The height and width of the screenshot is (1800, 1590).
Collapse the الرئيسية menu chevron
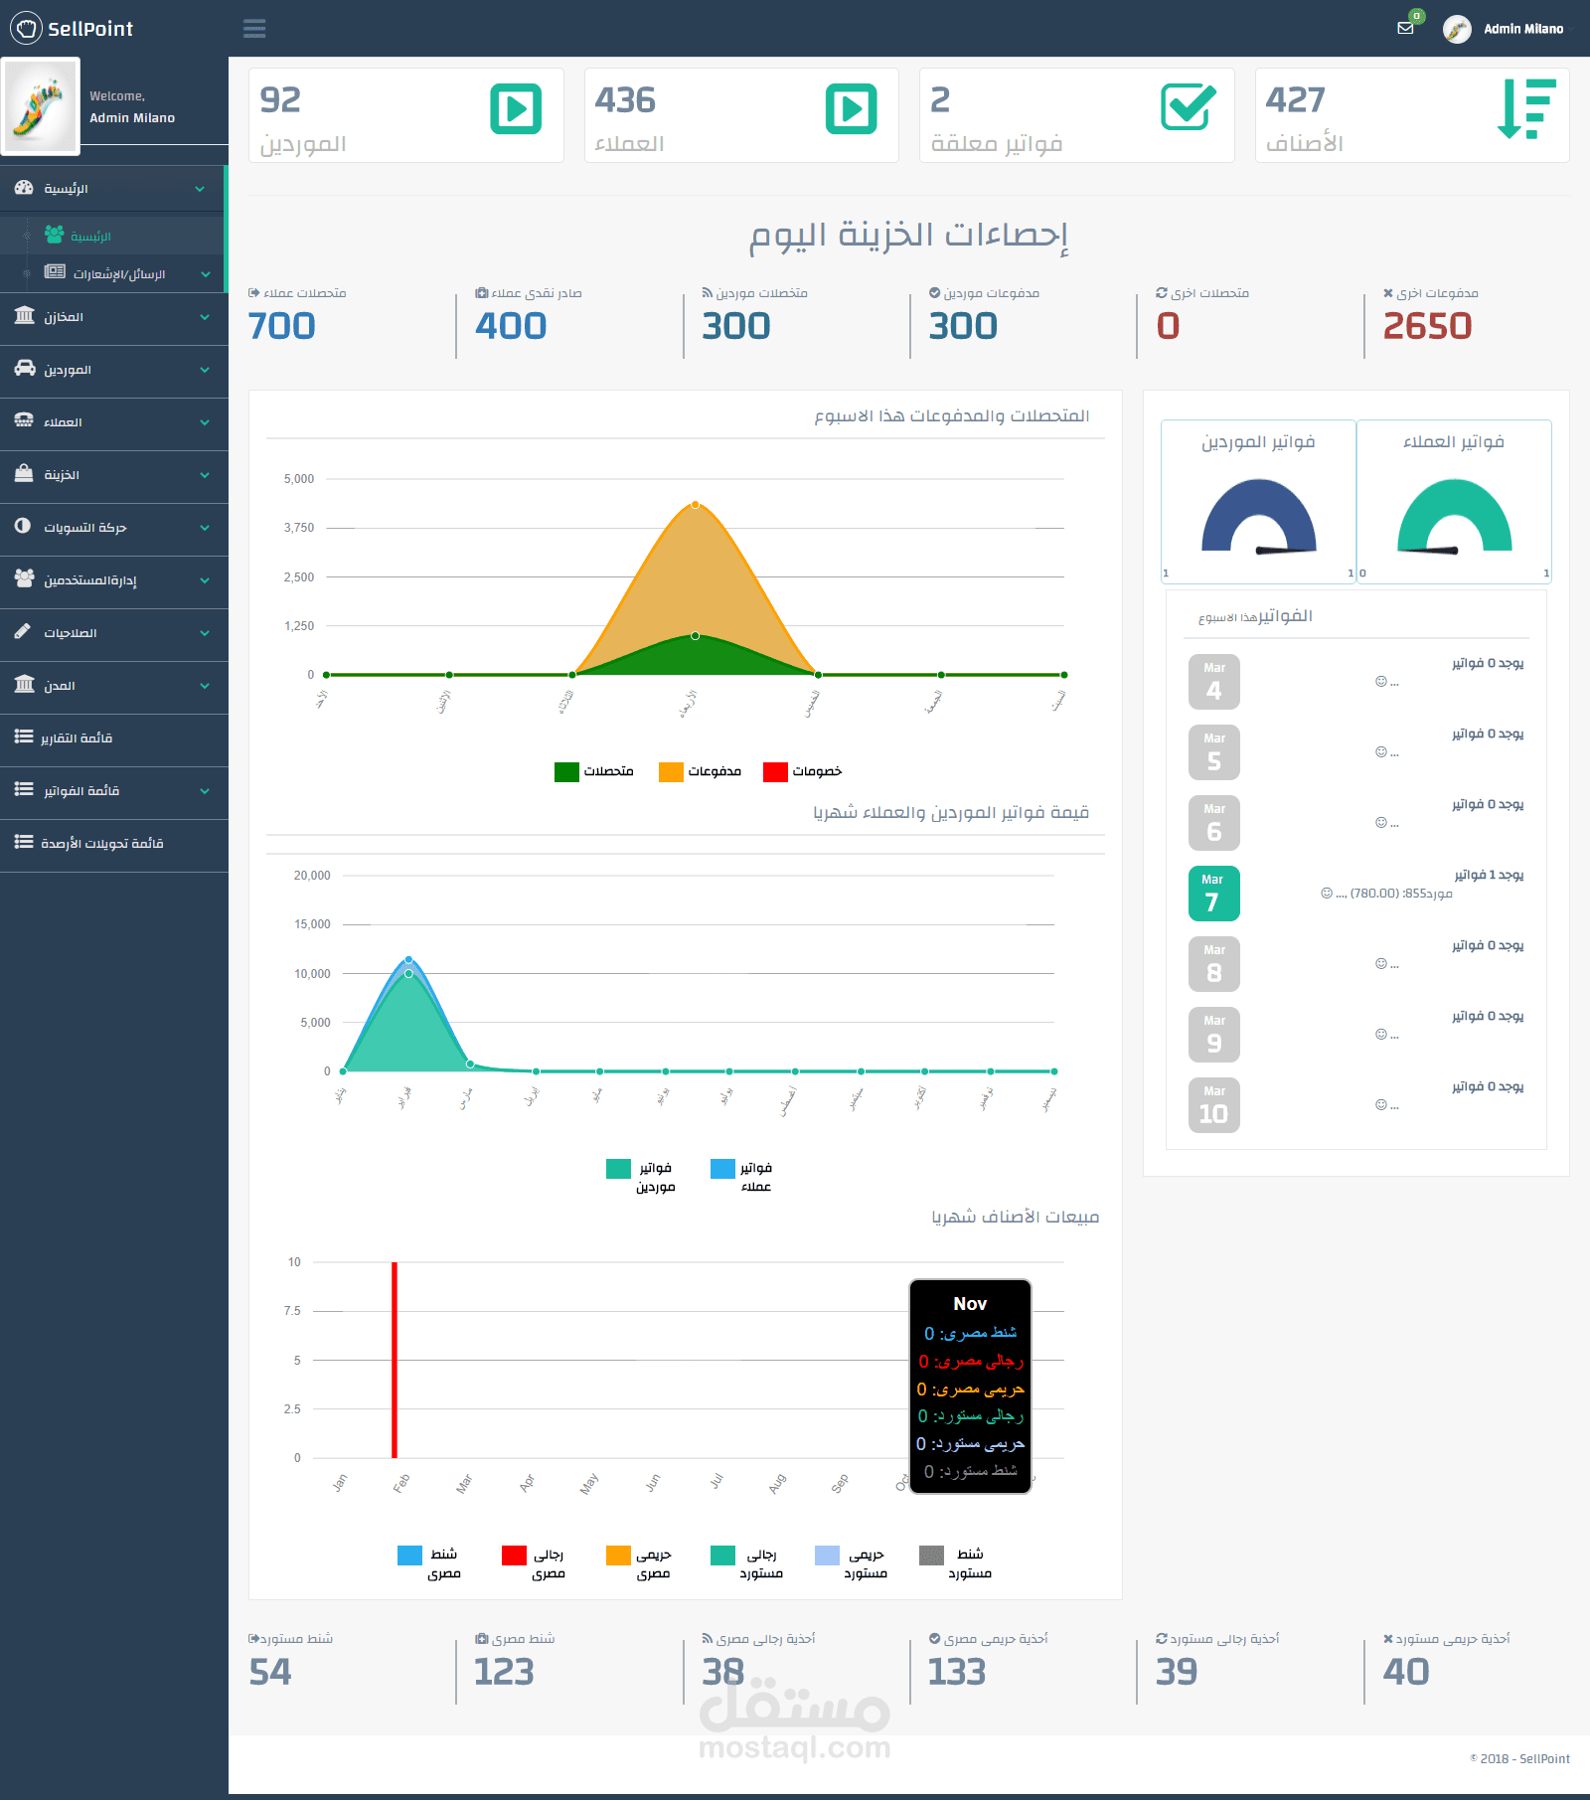click(201, 189)
